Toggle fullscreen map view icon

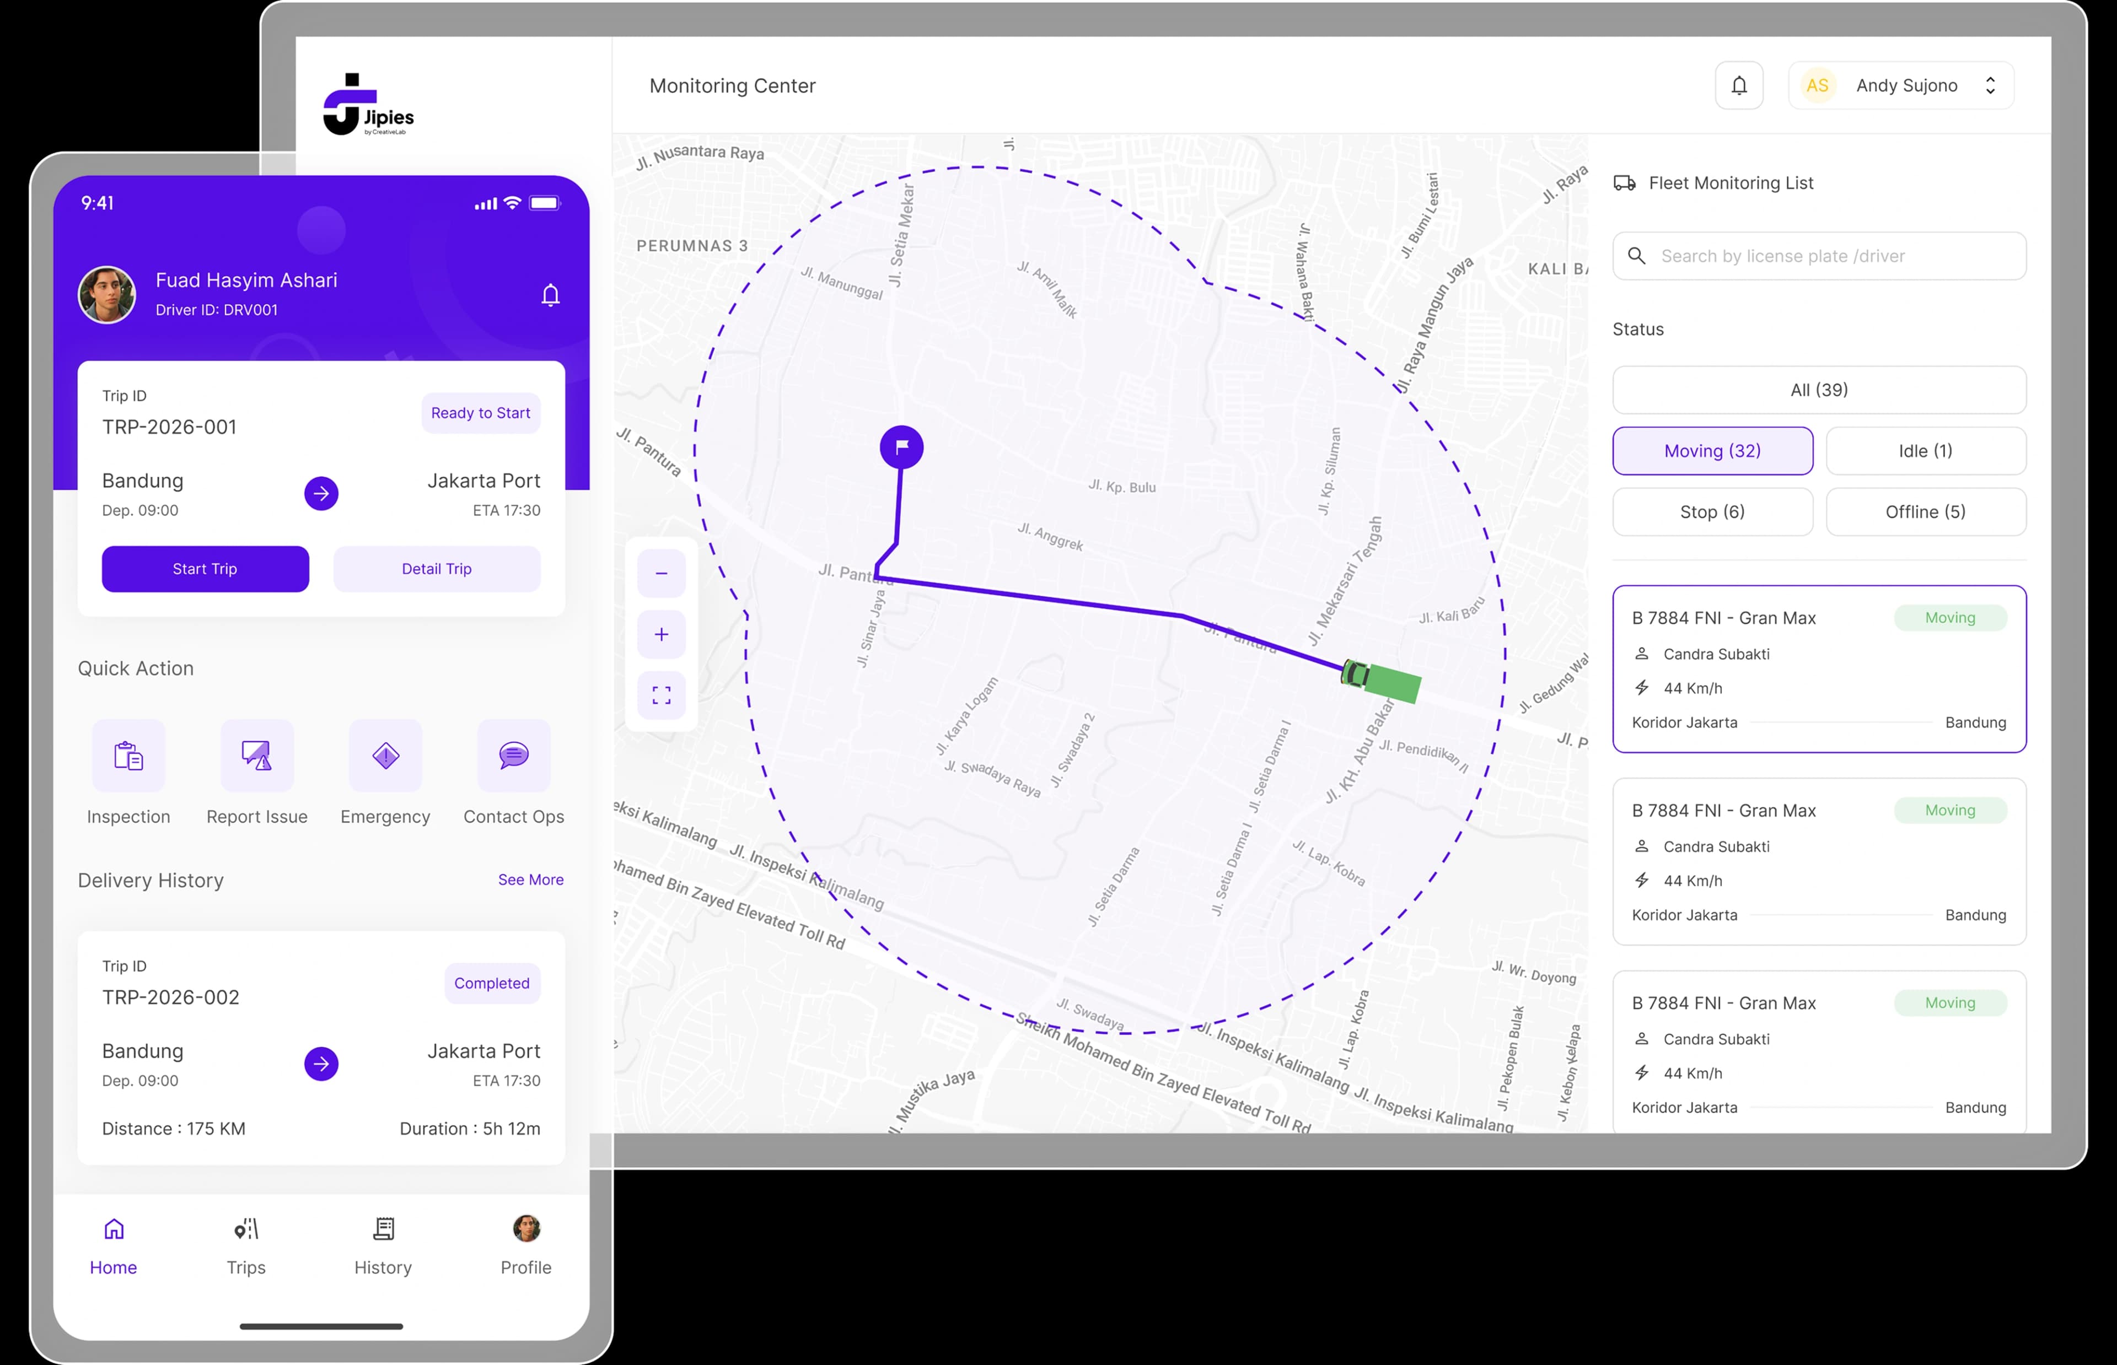(662, 695)
